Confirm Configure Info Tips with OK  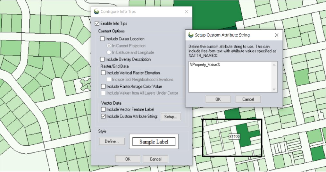(128, 159)
